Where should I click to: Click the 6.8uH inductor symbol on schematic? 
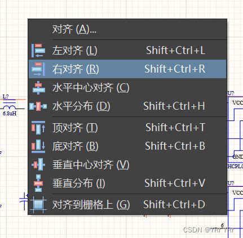tap(10, 107)
